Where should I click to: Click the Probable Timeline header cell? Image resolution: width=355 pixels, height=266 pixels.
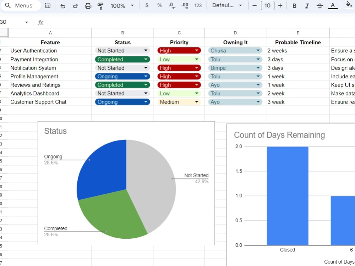(x=298, y=42)
